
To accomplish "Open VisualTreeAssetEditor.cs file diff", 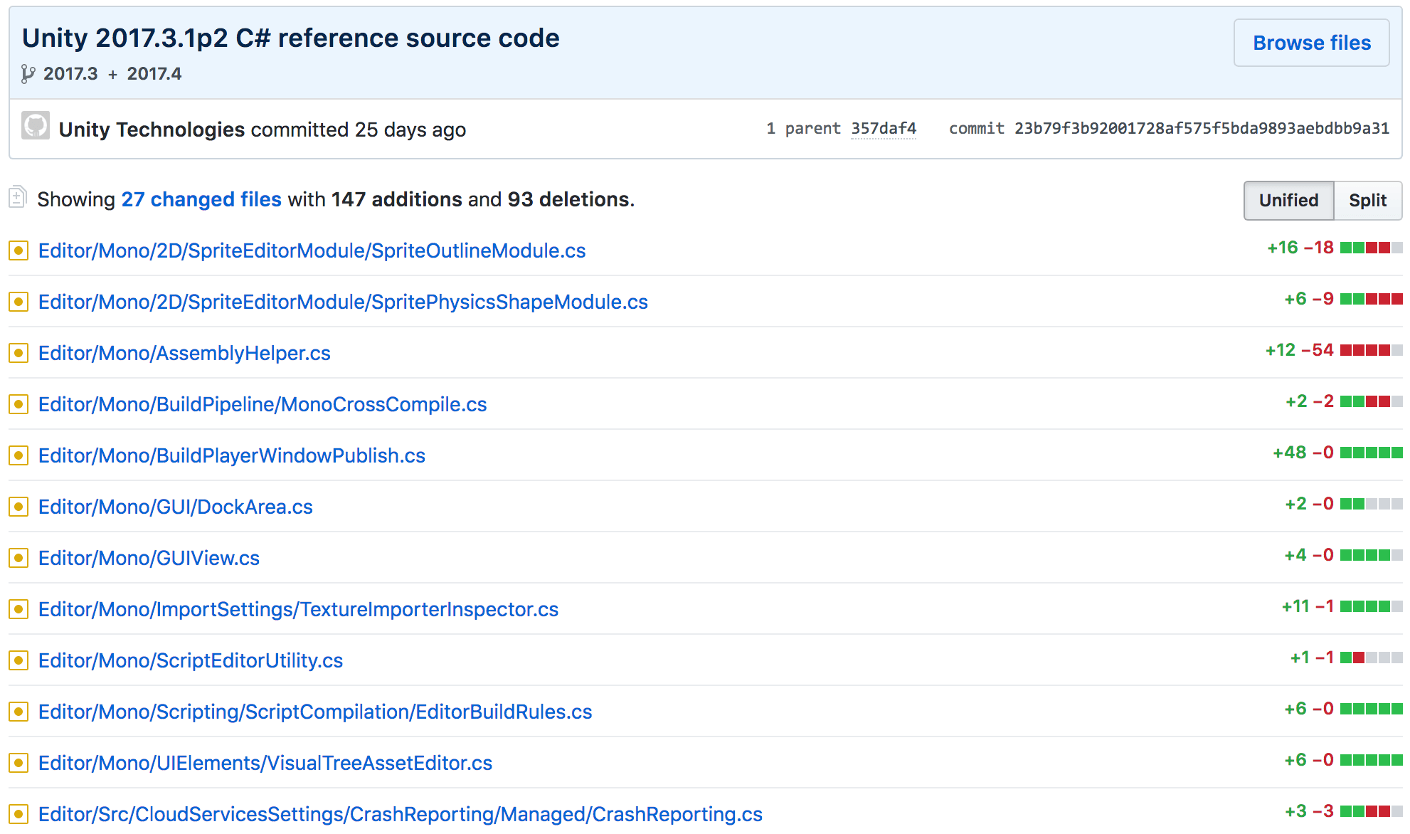I will 265,763.
